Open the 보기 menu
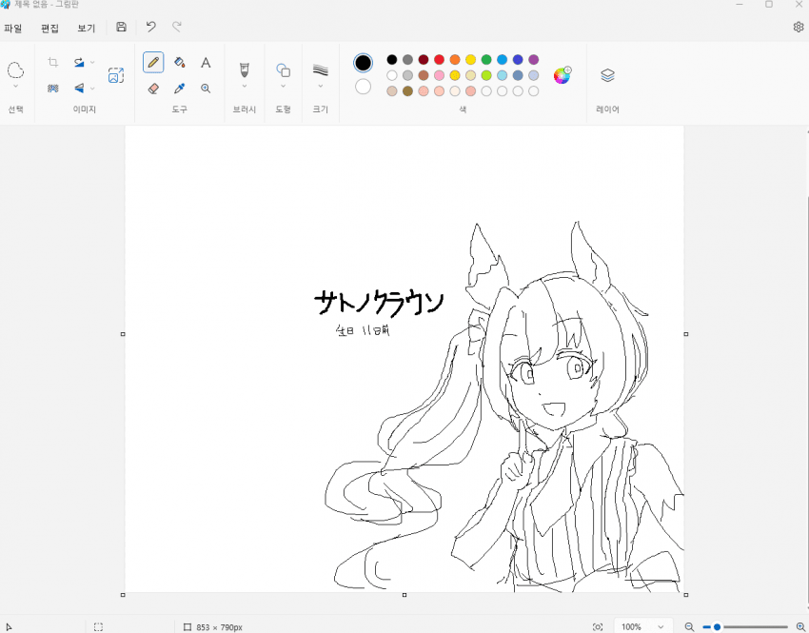This screenshot has width=809, height=633. pos(87,28)
